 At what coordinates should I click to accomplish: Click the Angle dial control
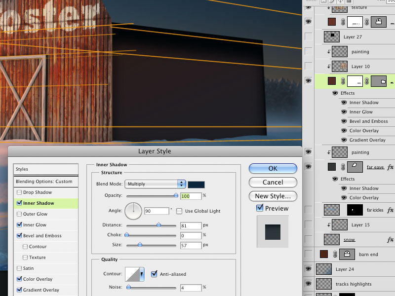pyautogui.click(x=133, y=211)
